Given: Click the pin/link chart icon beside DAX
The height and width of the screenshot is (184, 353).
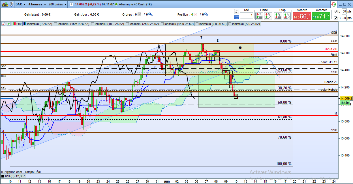Looking at the screenshot, I should [x=11, y=4].
